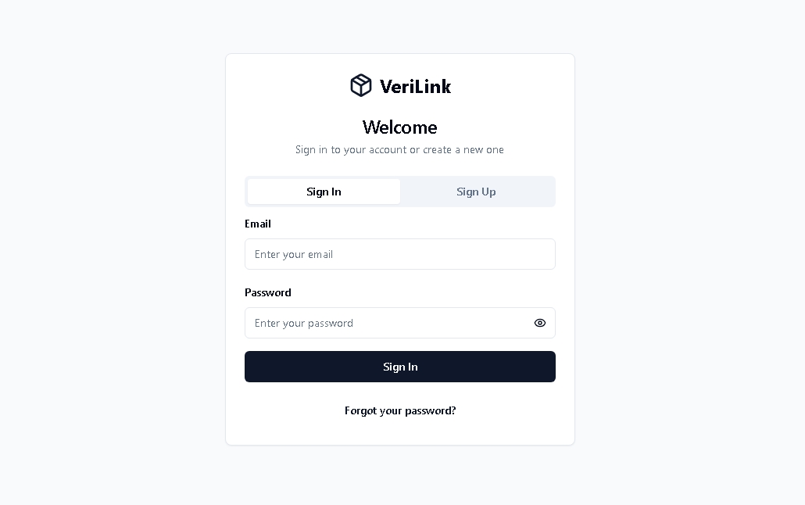The image size is (805, 505).
Task: Click the VeriLink cube logo icon
Action: (x=361, y=85)
